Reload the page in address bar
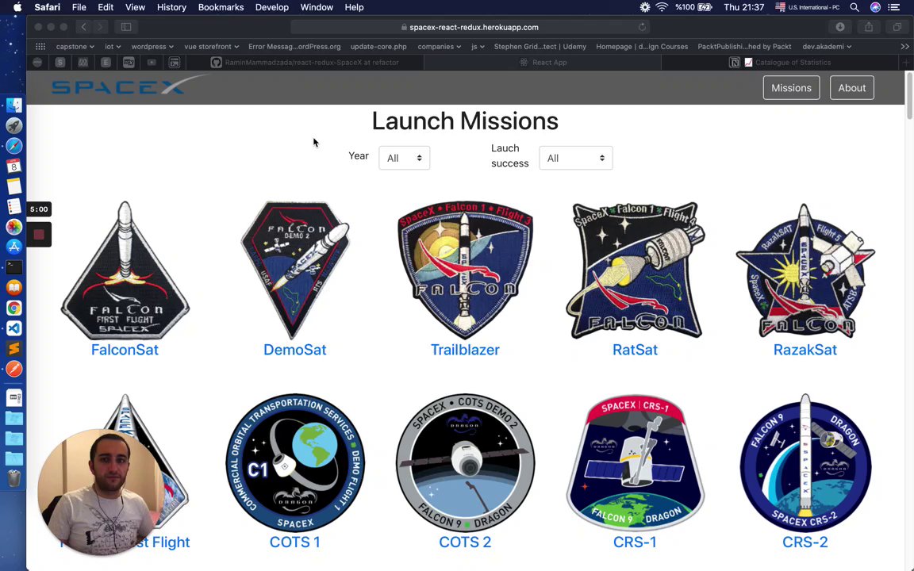The image size is (914, 571). coord(642,27)
